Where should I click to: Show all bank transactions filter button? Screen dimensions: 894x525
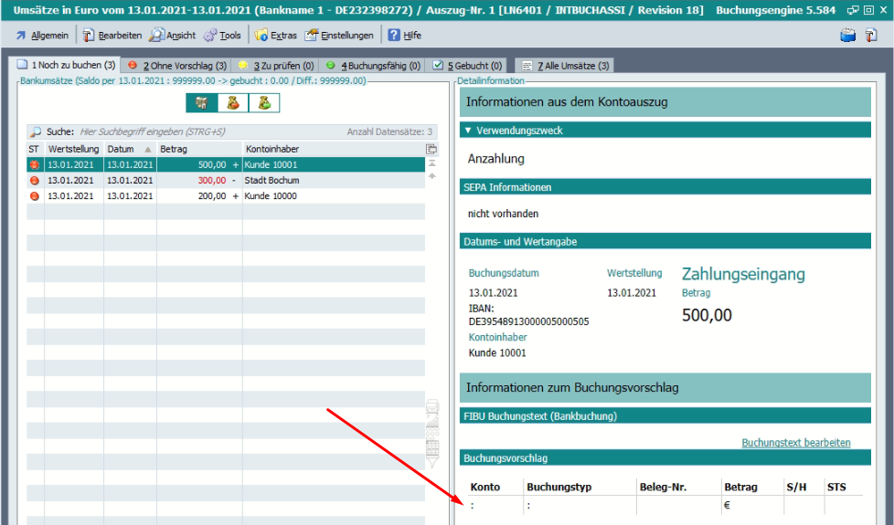(201, 103)
